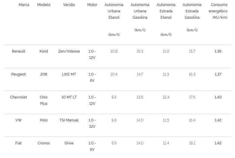Click the Autonomia Urbana Etanol header

pos(114,11)
